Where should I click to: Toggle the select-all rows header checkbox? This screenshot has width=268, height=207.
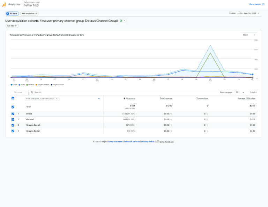13,98
